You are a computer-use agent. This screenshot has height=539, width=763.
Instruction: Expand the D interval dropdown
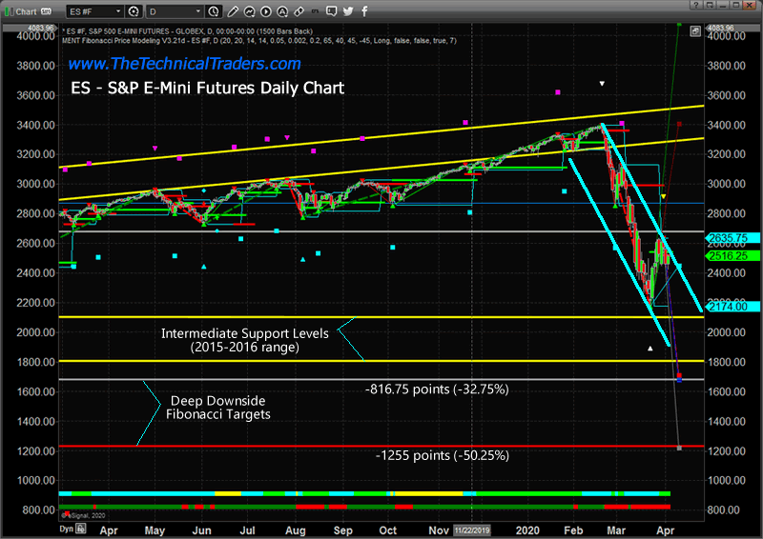tap(198, 11)
